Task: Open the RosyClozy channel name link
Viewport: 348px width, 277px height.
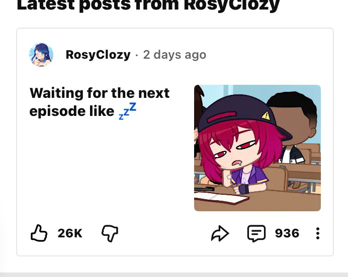Action: click(98, 55)
